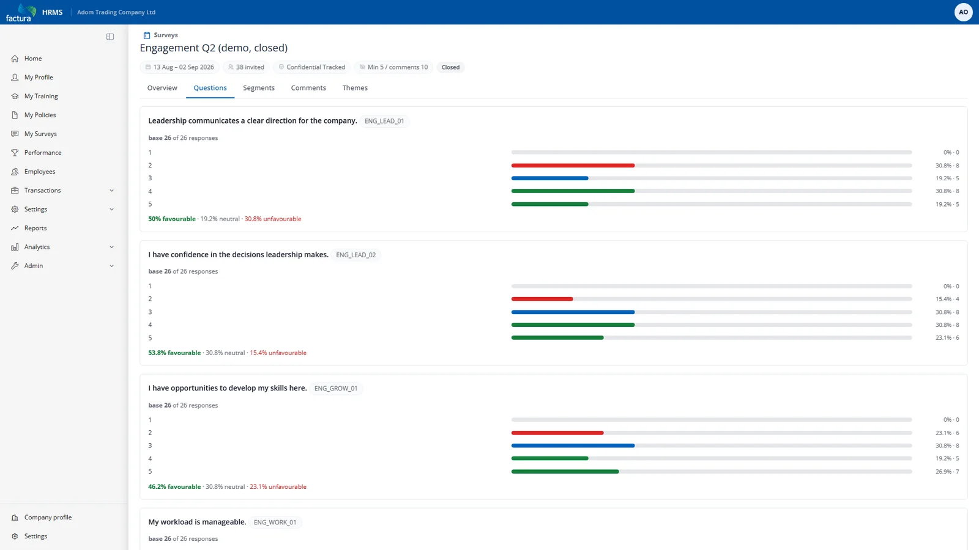Go to the Reports page
The width and height of the screenshot is (979, 550).
(x=35, y=229)
